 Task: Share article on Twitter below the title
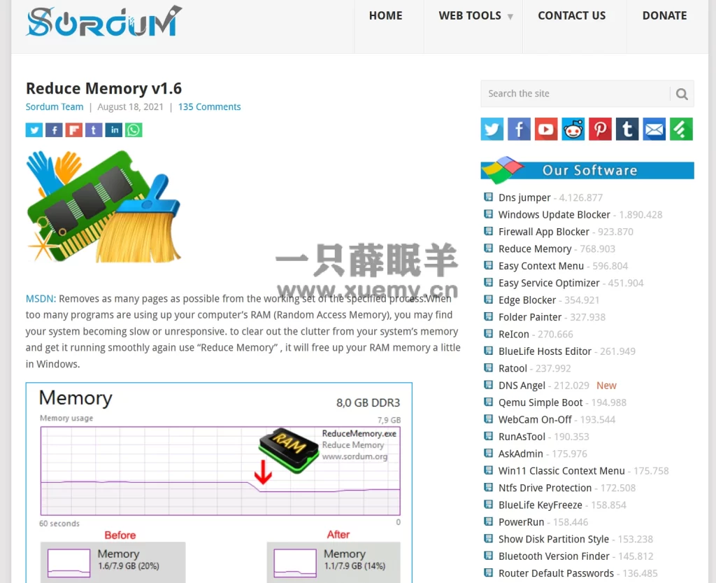pos(34,130)
